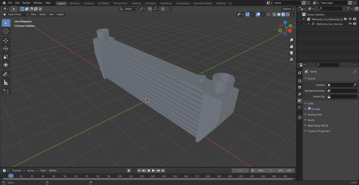
Task: Expand the Rigid Body World panel
Action: pyautogui.click(x=318, y=125)
